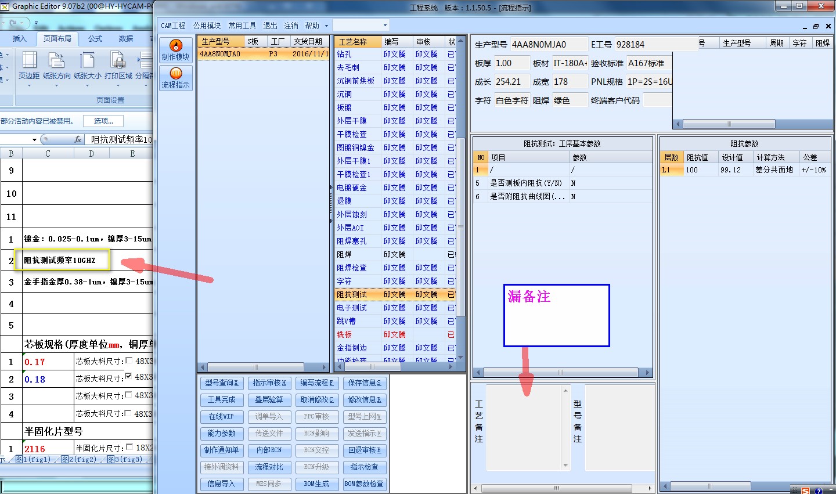This screenshot has width=836, height=494.
Task: Click the 工艺备注 horizontal scrollbar
Action: tap(561, 488)
